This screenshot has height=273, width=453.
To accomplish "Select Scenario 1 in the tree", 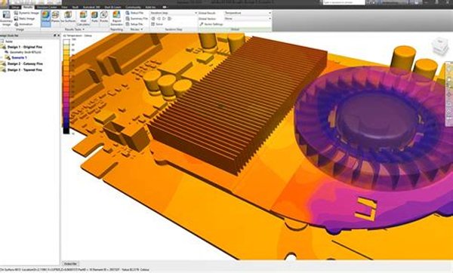I will (19, 58).
